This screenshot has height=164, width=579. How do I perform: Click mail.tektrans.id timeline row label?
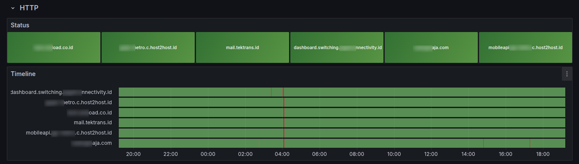pos(93,123)
